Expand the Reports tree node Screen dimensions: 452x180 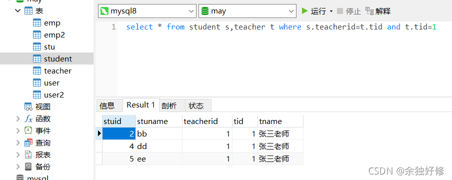18,154
